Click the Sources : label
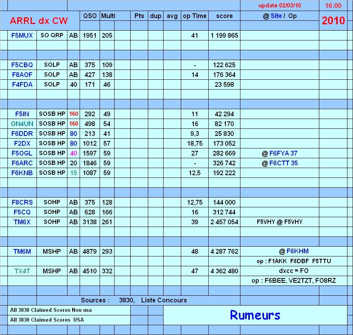Screen dimensions: 353x335 tap(95, 300)
